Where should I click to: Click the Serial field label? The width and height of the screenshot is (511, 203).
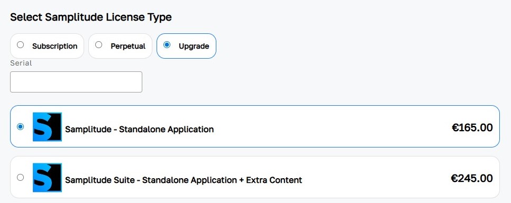coord(21,63)
